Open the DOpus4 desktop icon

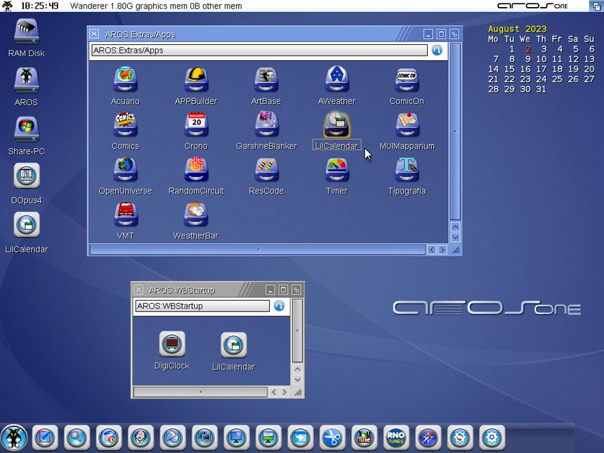point(27,176)
